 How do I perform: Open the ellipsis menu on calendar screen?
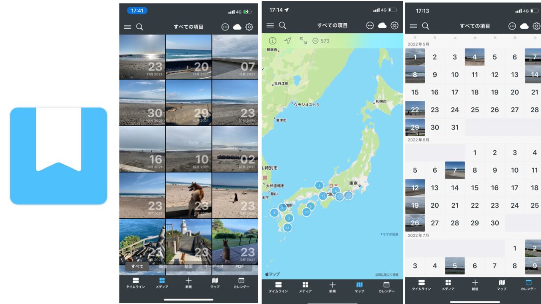(x=512, y=26)
